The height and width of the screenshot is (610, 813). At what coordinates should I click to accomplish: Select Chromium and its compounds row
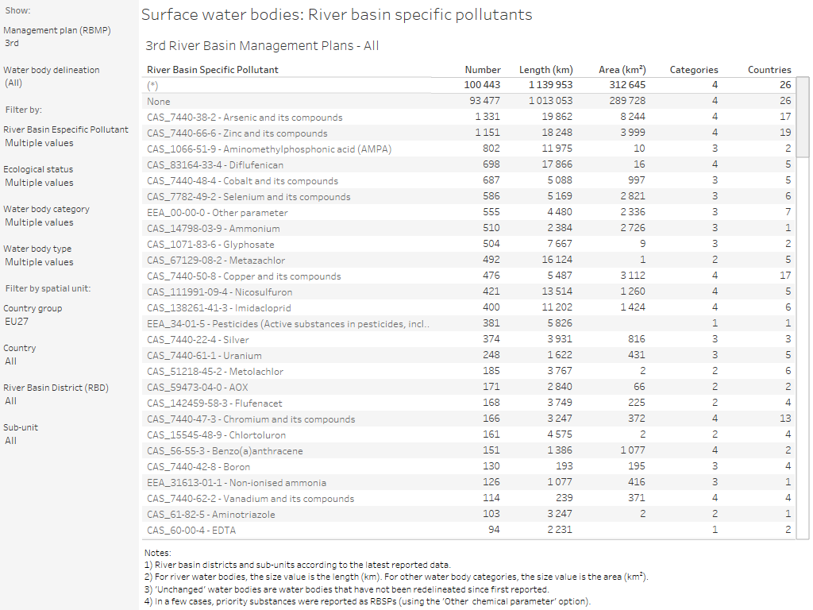point(468,419)
